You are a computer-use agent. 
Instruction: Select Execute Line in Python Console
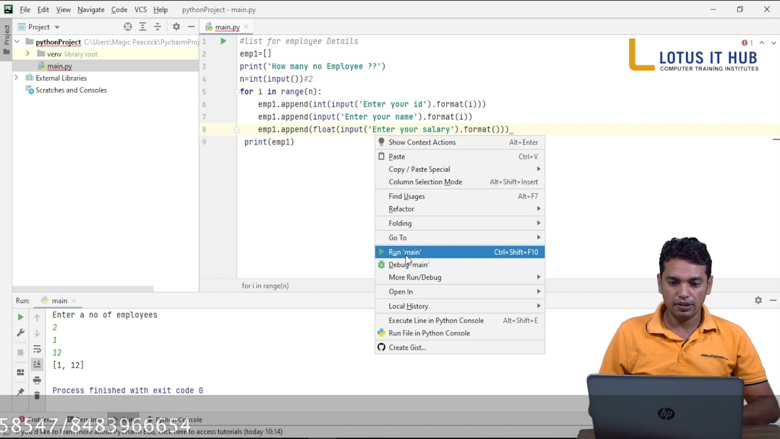point(459,321)
